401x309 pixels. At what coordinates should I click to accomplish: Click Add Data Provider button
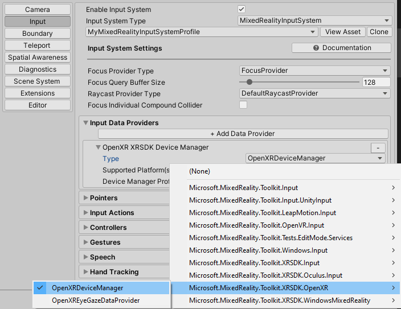[x=243, y=134]
